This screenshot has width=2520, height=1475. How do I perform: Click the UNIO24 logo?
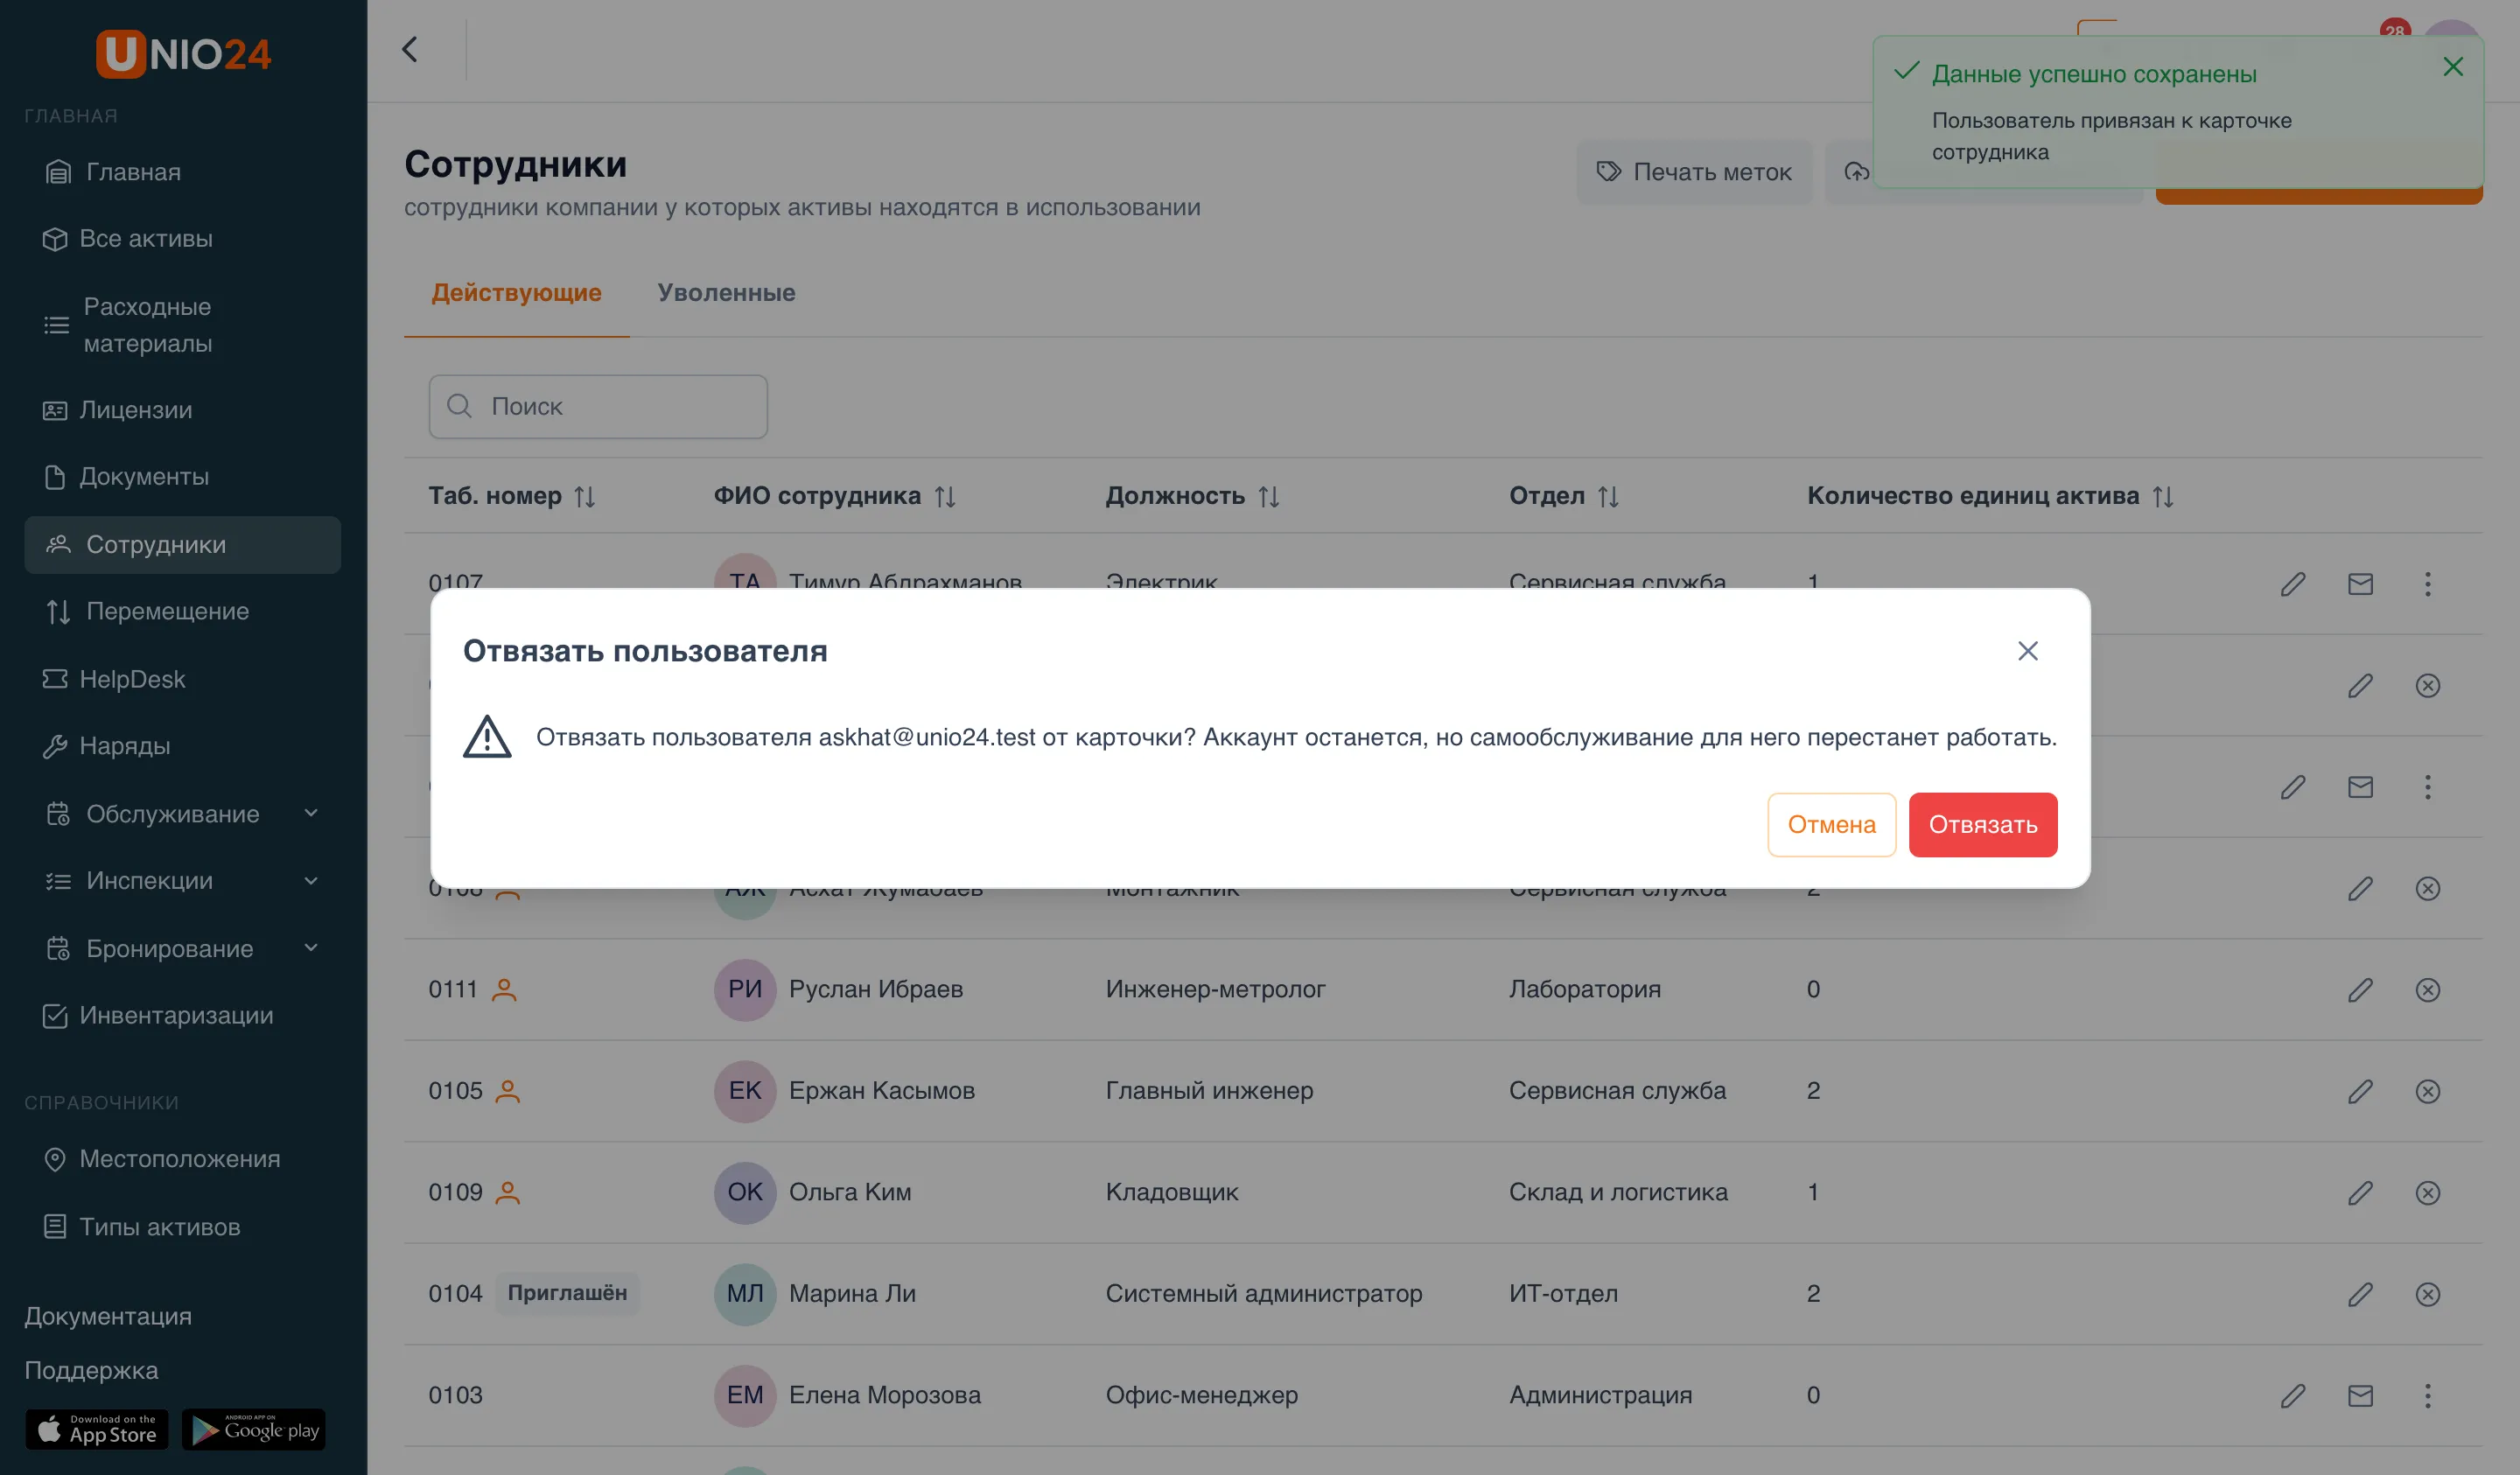click(183, 53)
